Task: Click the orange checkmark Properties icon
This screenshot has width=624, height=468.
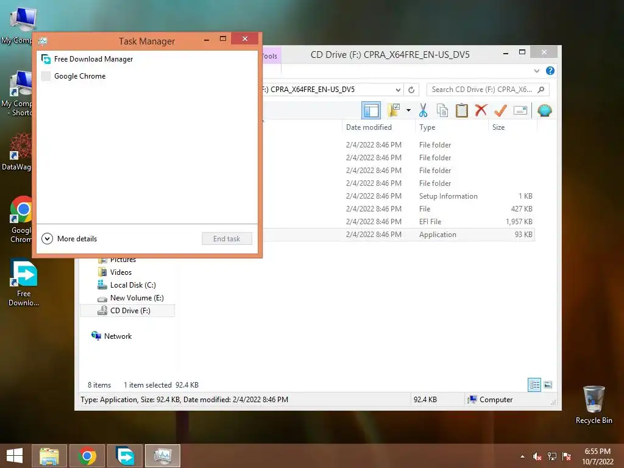Action: point(500,110)
